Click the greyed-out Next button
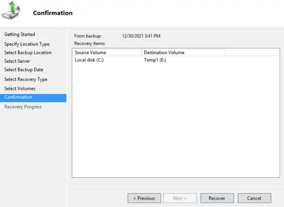This screenshot has height=207, width=284. tap(179, 198)
